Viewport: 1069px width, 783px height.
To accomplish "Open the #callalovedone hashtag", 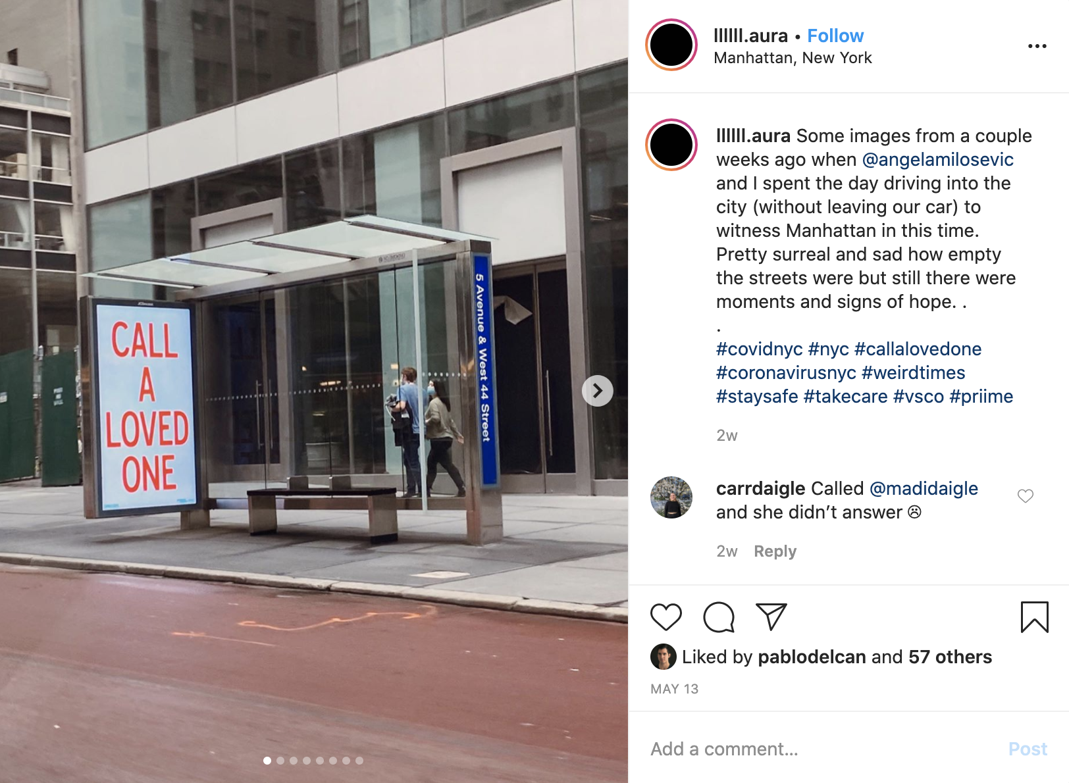I will [x=918, y=349].
